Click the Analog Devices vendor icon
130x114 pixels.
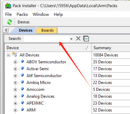22,96
